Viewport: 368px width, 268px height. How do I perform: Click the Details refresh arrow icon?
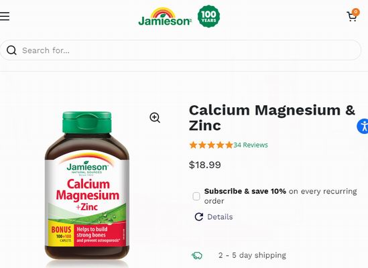click(199, 216)
